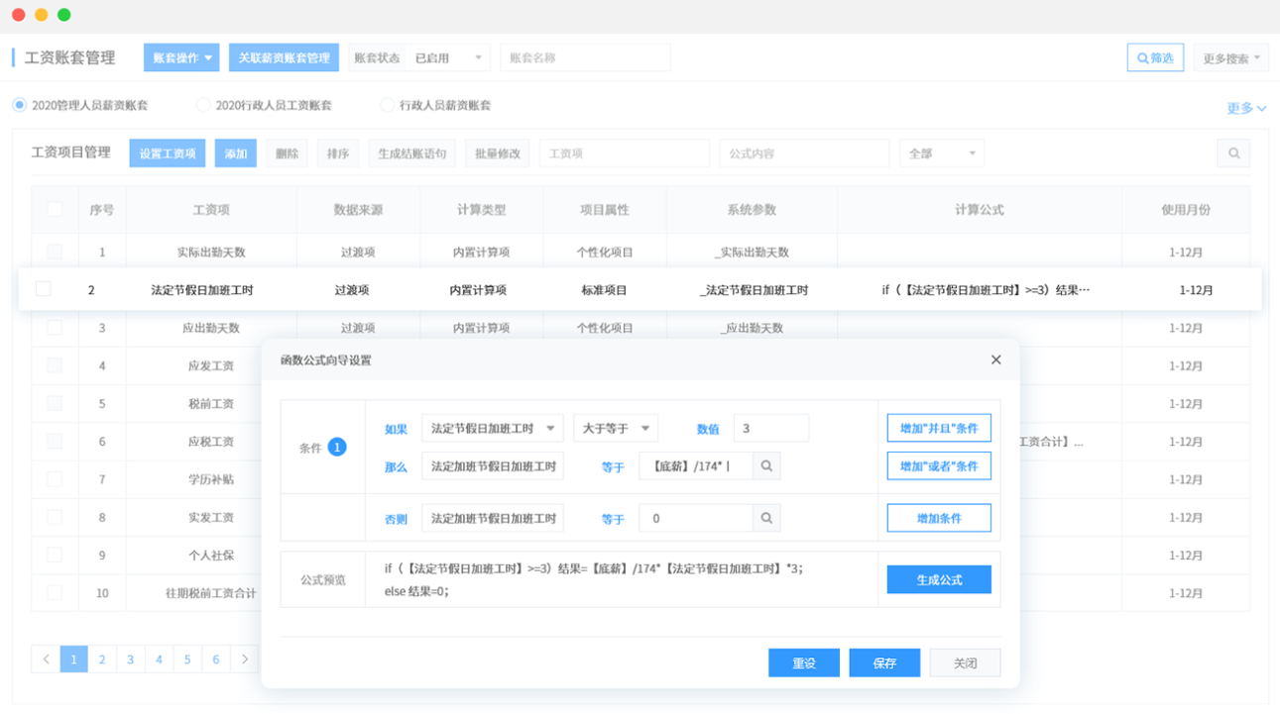Open the 大于等于 operator dropdown
1280x714 pixels.
616,428
